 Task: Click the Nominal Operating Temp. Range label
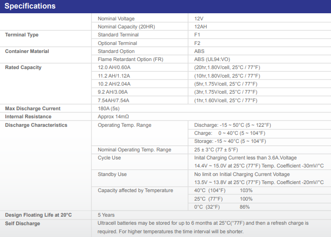coord(134,149)
